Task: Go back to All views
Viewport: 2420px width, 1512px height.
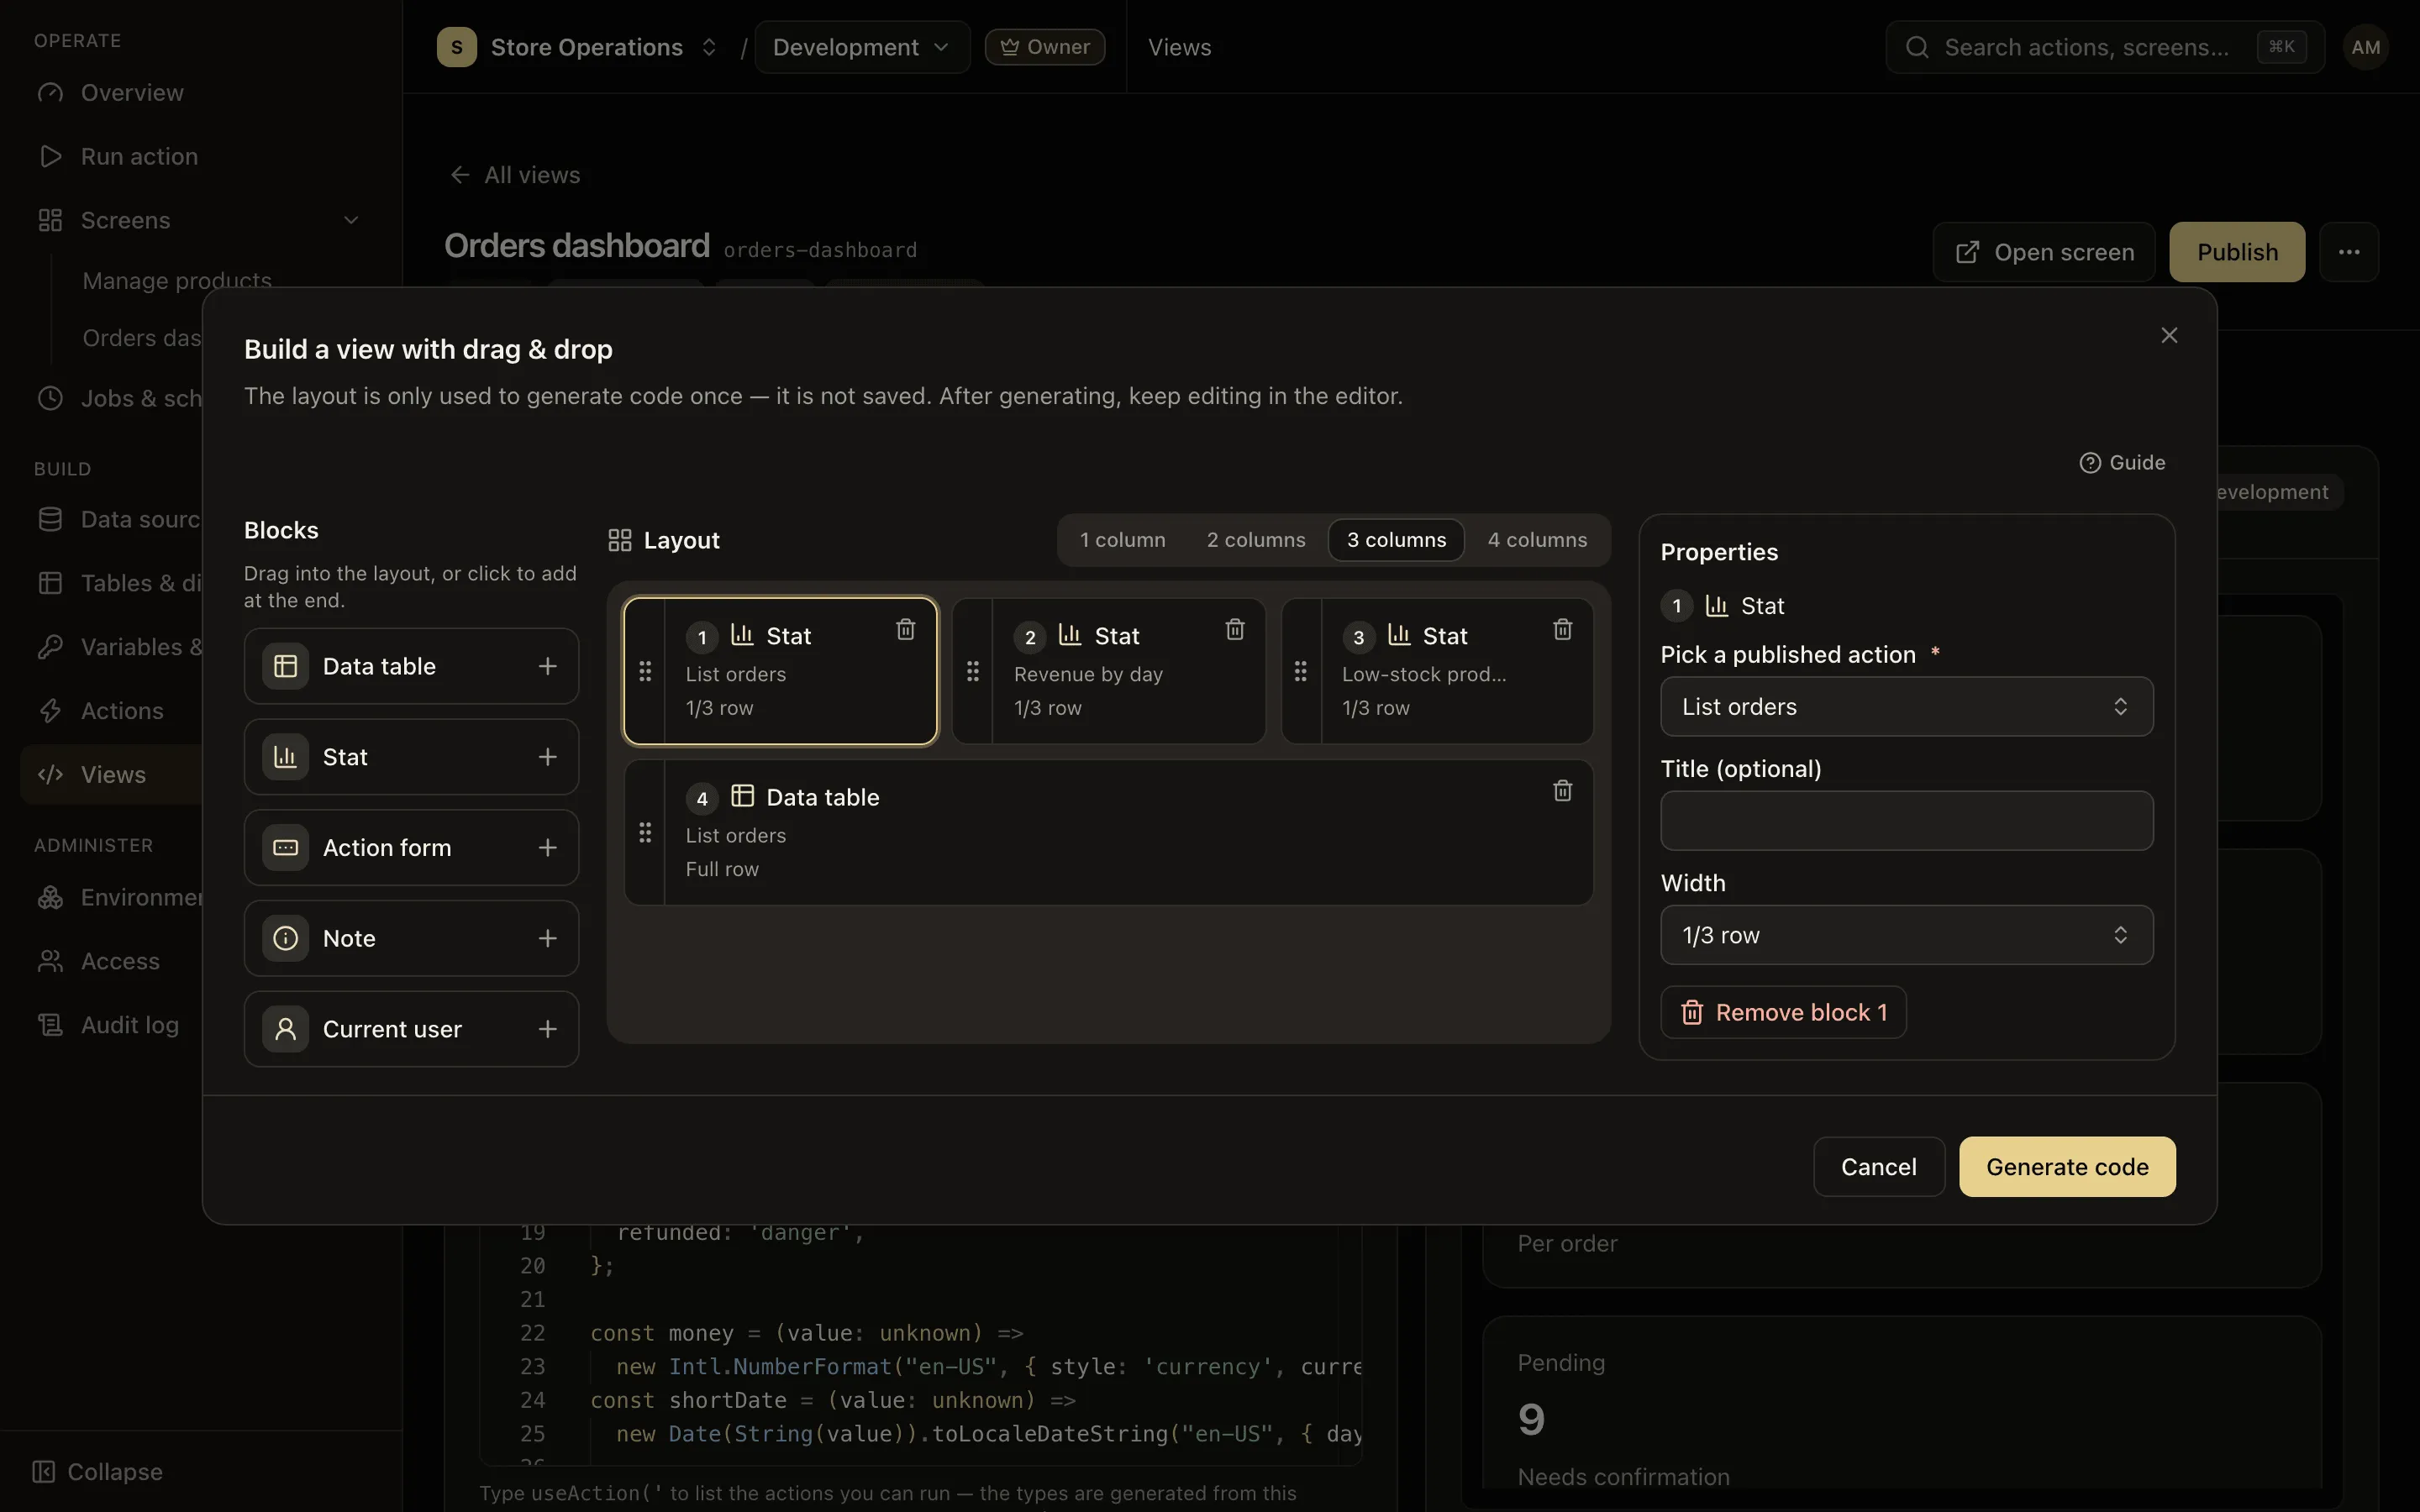Action: pos(514,175)
